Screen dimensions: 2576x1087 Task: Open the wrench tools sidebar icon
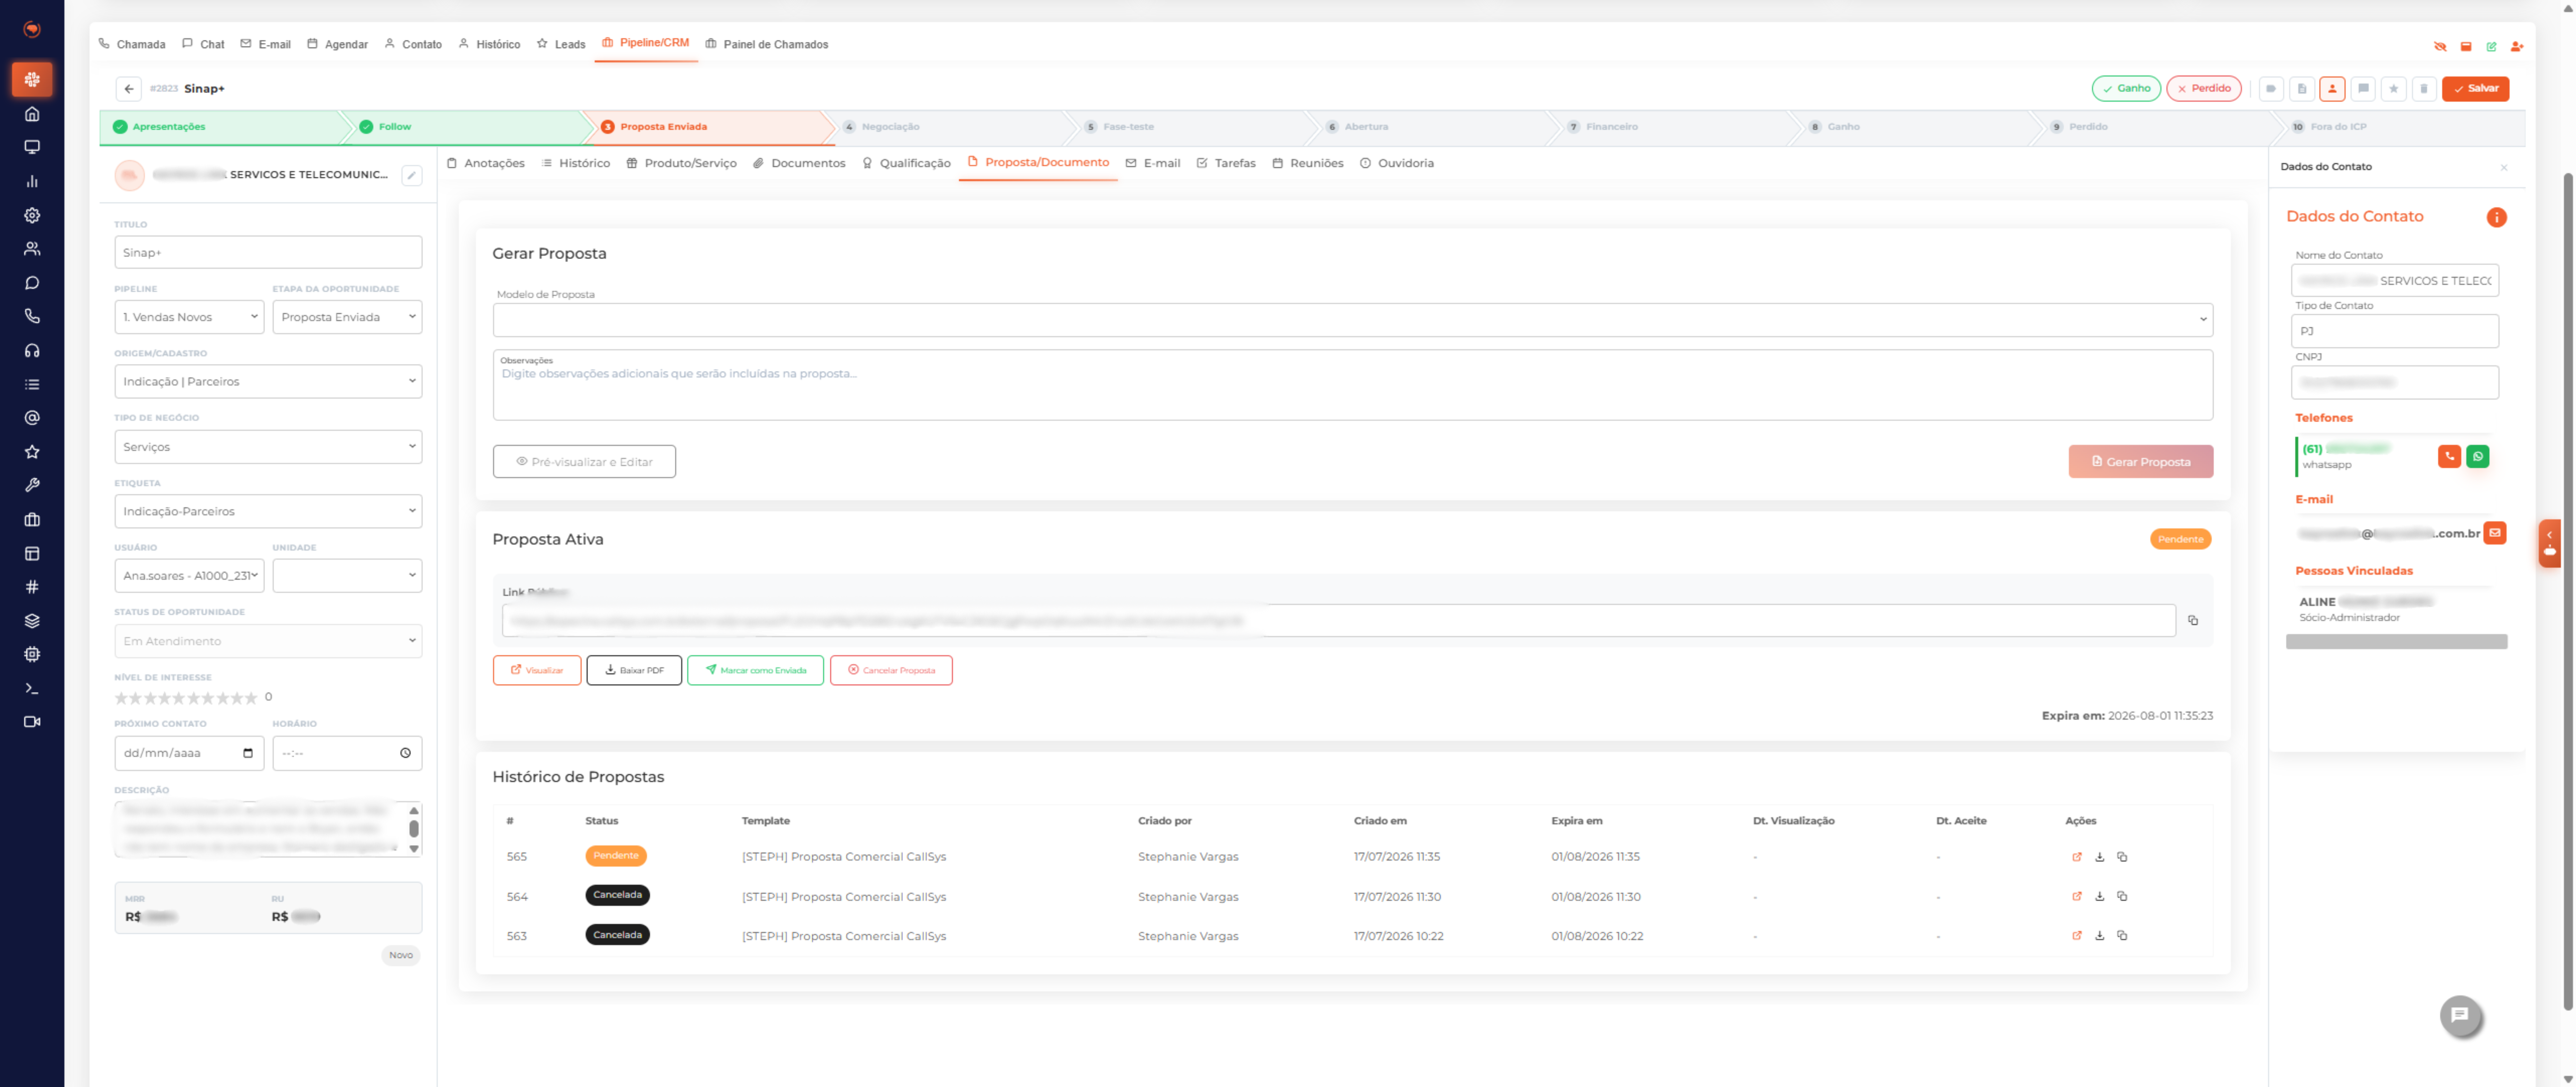click(32, 485)
